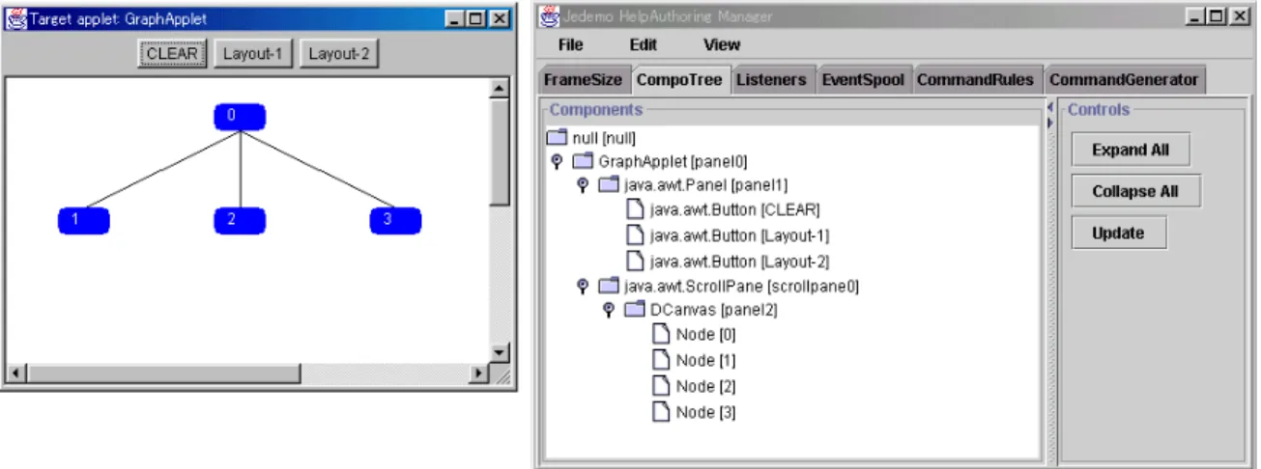
Task: Click the Button [Layout-1] file icon
Action: 635,235
